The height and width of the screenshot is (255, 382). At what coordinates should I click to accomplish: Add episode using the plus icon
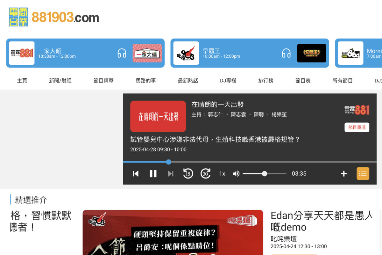[344, 173]
